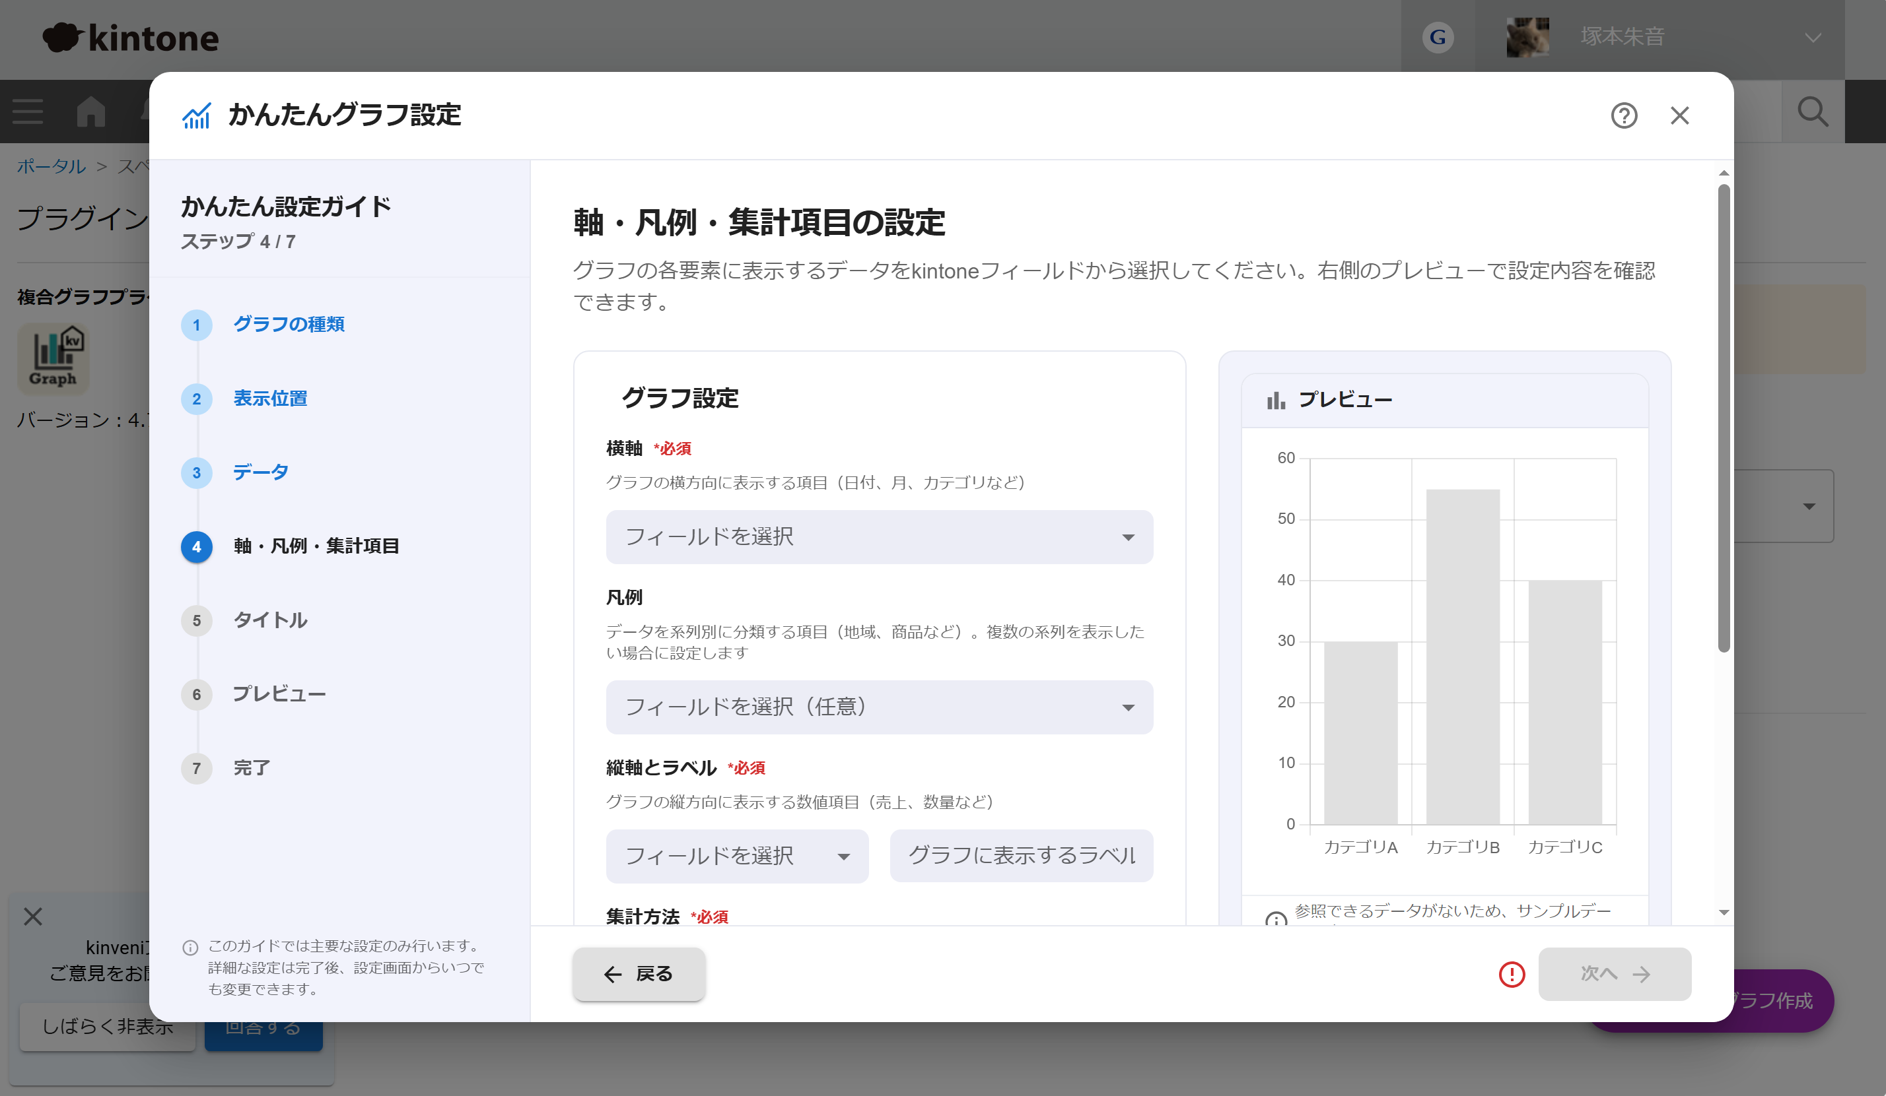Viewport: 1886px width, 1096px height.
Task: Go to home via house icon
Action: click(x=90, y=112)
